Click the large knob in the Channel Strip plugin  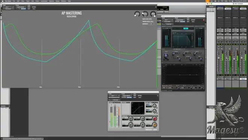(166, 55)
